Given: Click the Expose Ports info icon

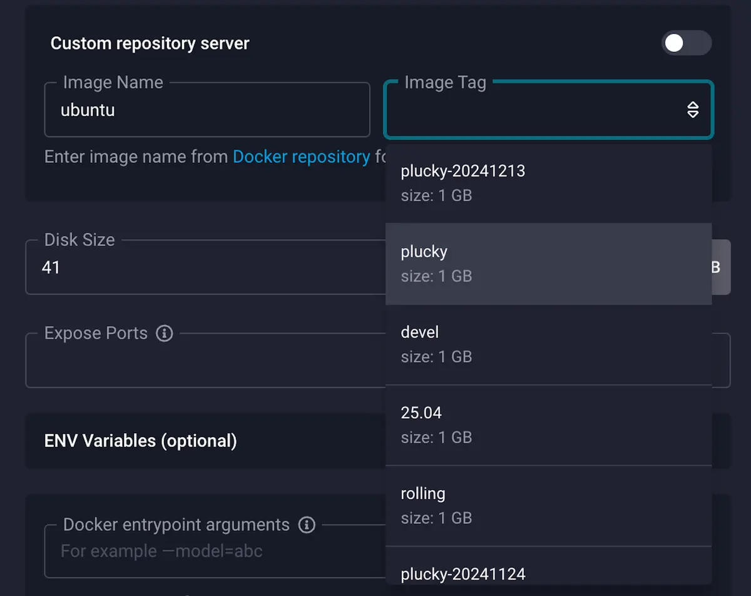Looking at the screenshot, I should 164,333.
